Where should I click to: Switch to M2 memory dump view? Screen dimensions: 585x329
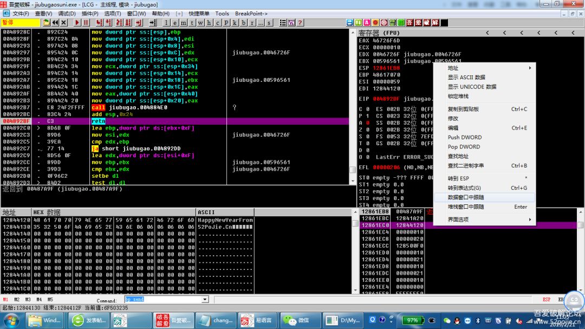click(17, 299)
